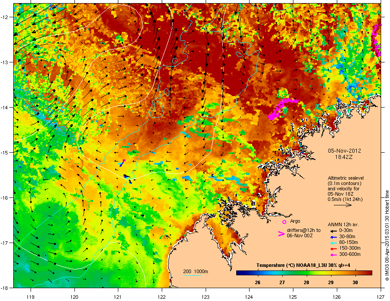Click latitude axis label -14
The height and width of the screenshot is (301, 390).
pos(4,107)
